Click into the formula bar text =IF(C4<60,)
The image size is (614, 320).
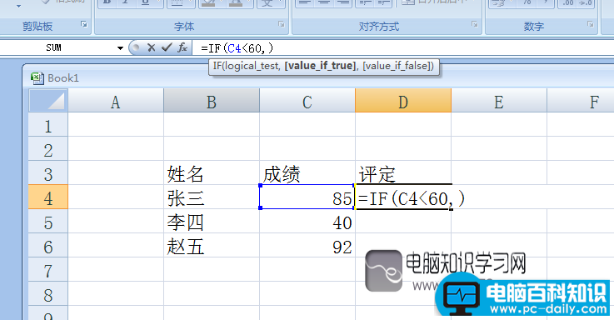point(237,48)
